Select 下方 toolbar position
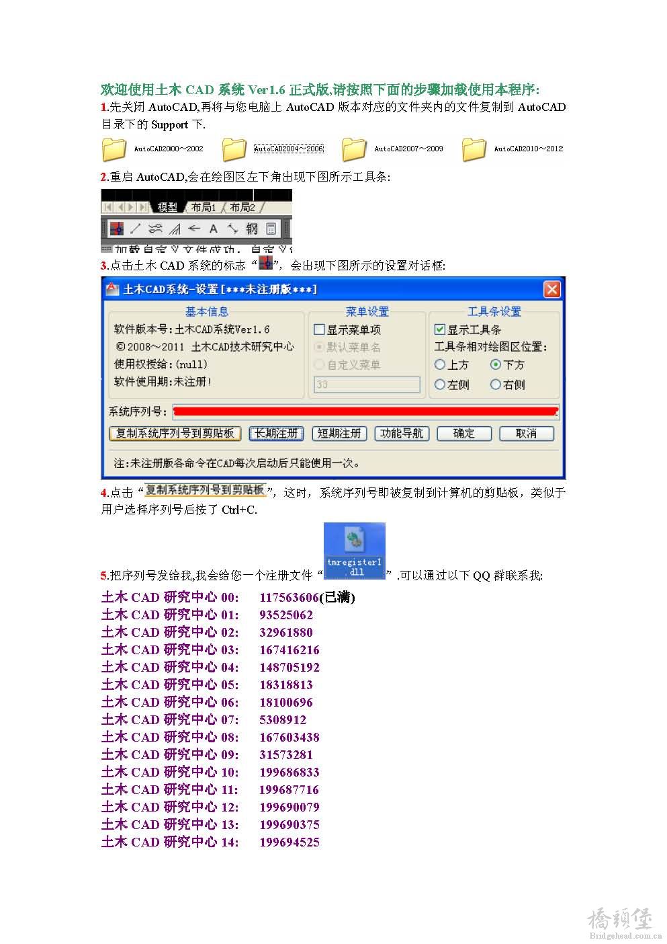Viewport: 667px width, 944px height. 496,364
